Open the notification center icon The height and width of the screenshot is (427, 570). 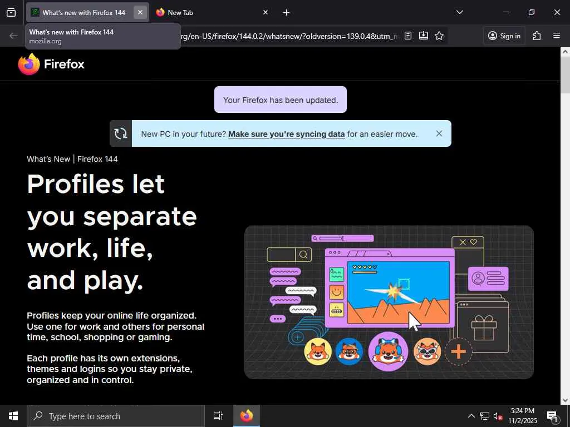point(553,416)
